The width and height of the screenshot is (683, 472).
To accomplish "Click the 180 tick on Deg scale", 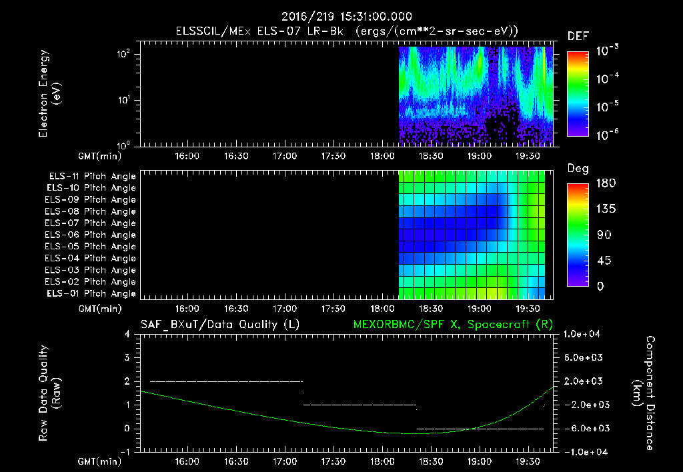I will click(606, 183).
